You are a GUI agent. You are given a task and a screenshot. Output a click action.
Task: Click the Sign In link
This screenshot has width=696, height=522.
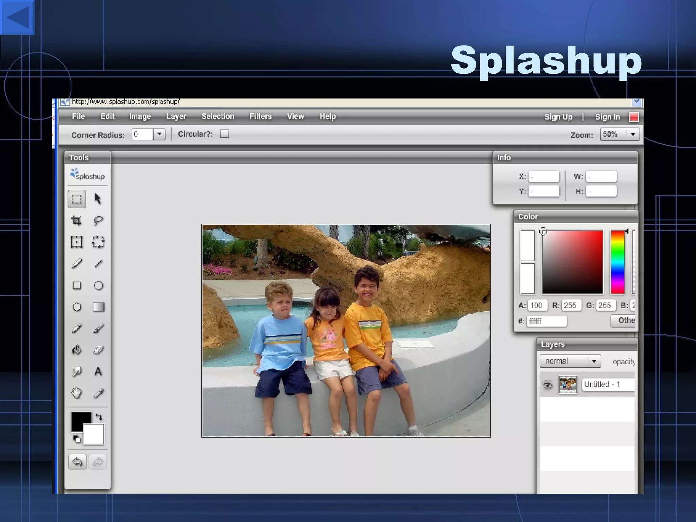pos(608,117)
